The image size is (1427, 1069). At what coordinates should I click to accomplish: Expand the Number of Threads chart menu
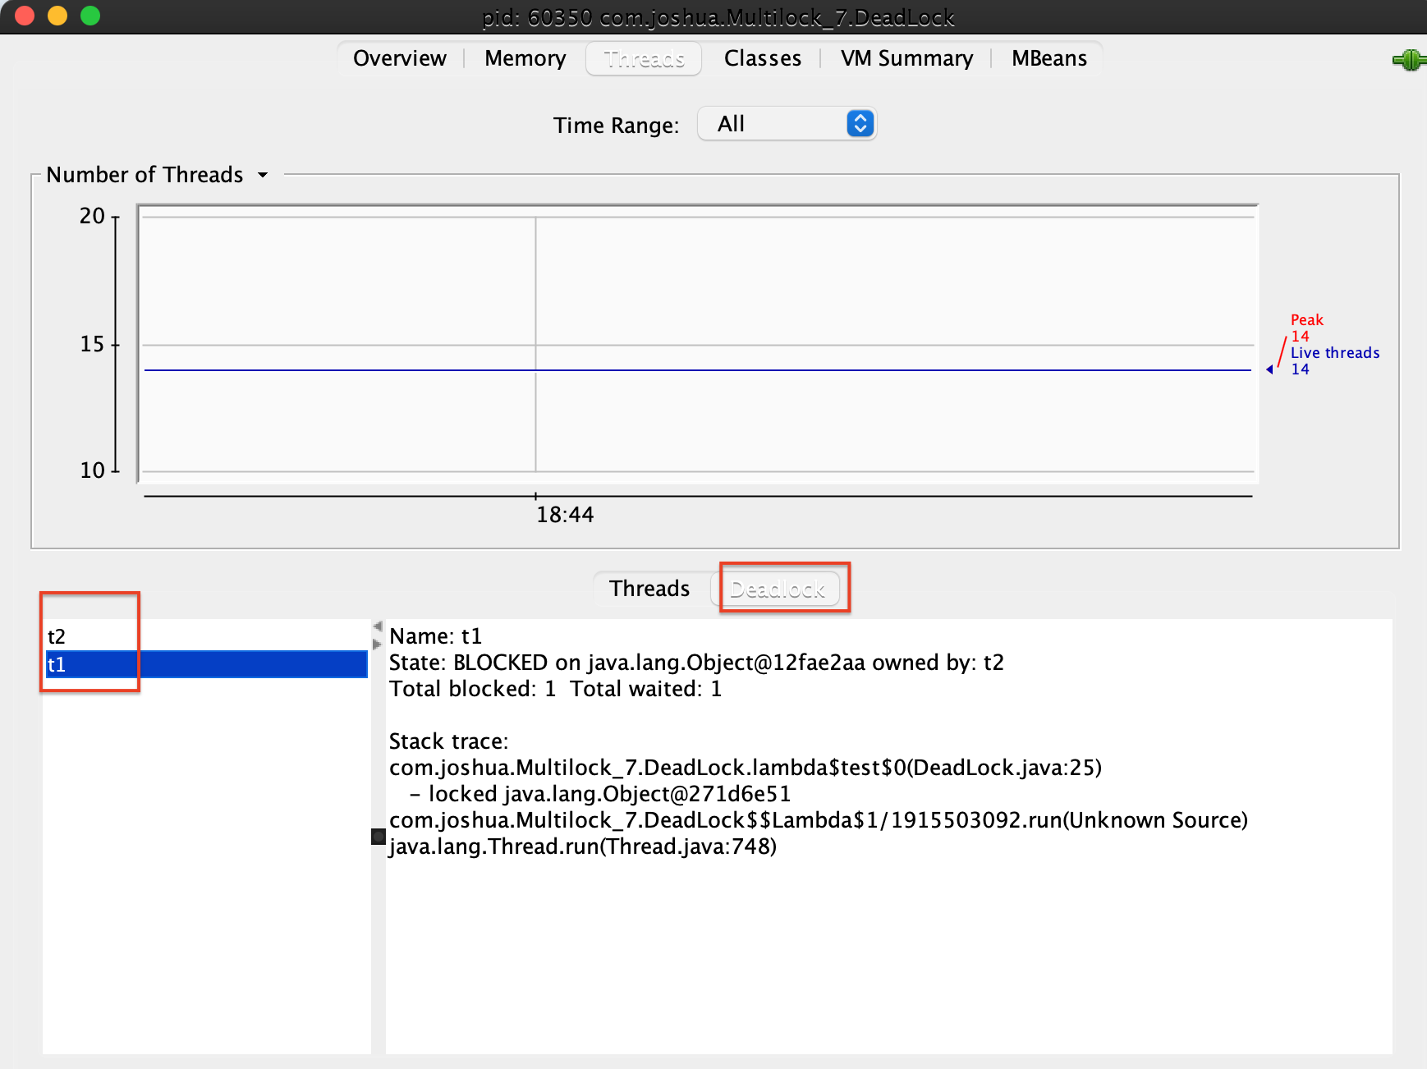[263, 175]
